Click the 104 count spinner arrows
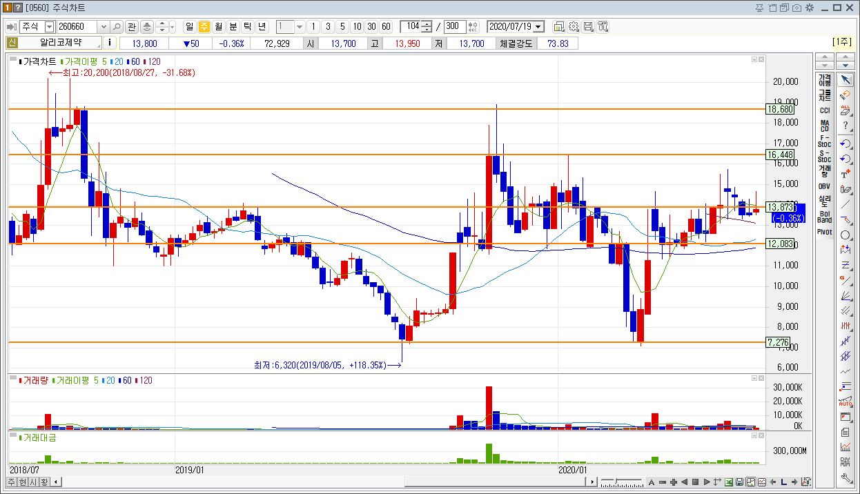860x494 pixels. [x=427, y=27]
